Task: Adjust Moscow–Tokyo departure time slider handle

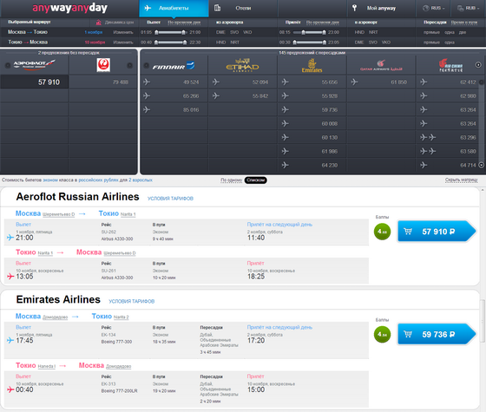Action: (156, 32)
